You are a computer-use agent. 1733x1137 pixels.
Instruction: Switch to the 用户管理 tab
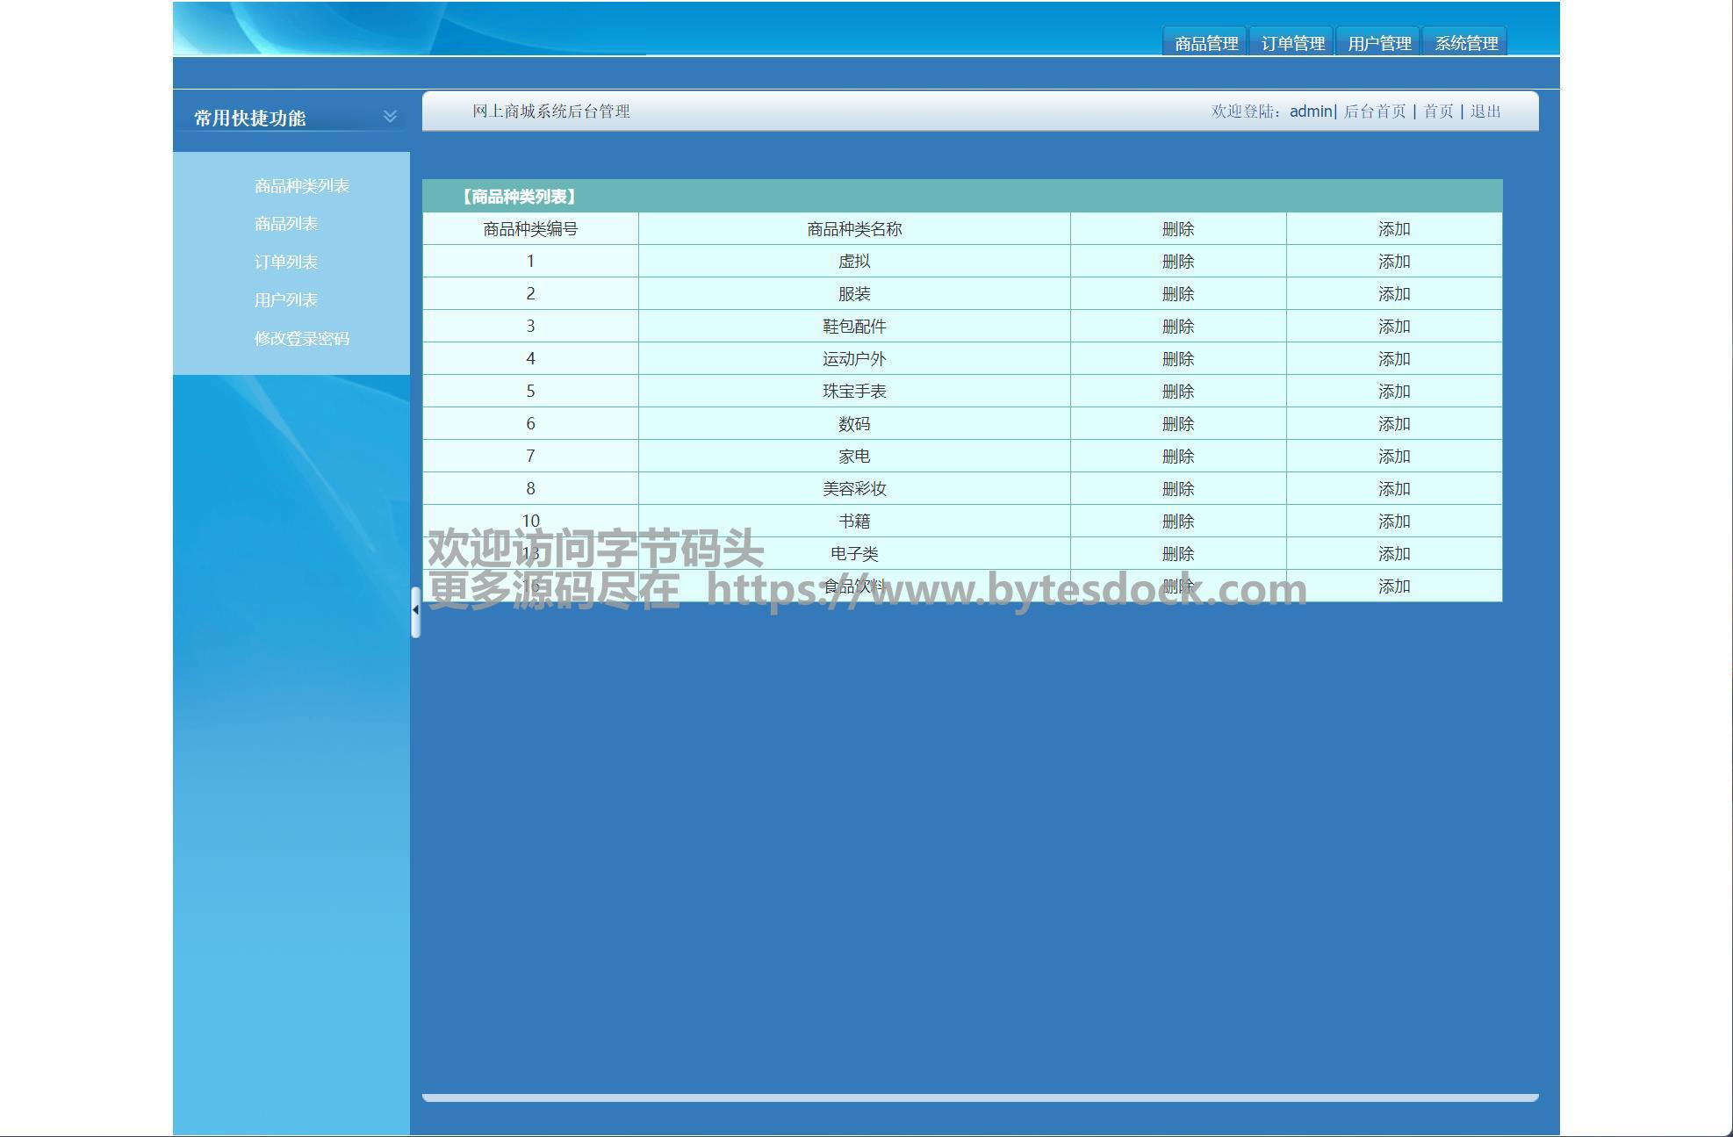[1378, 43]
